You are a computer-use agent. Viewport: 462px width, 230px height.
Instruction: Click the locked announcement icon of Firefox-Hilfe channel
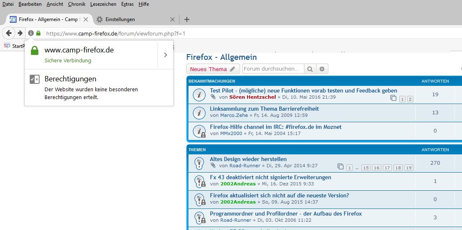coord(199,131)
